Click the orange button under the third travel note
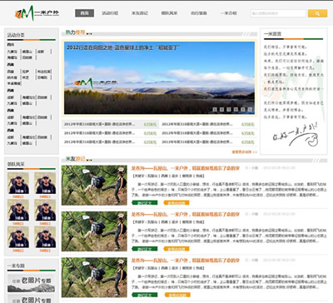Image resolution: width=333 pixels, height=303 pixels. 176,295
